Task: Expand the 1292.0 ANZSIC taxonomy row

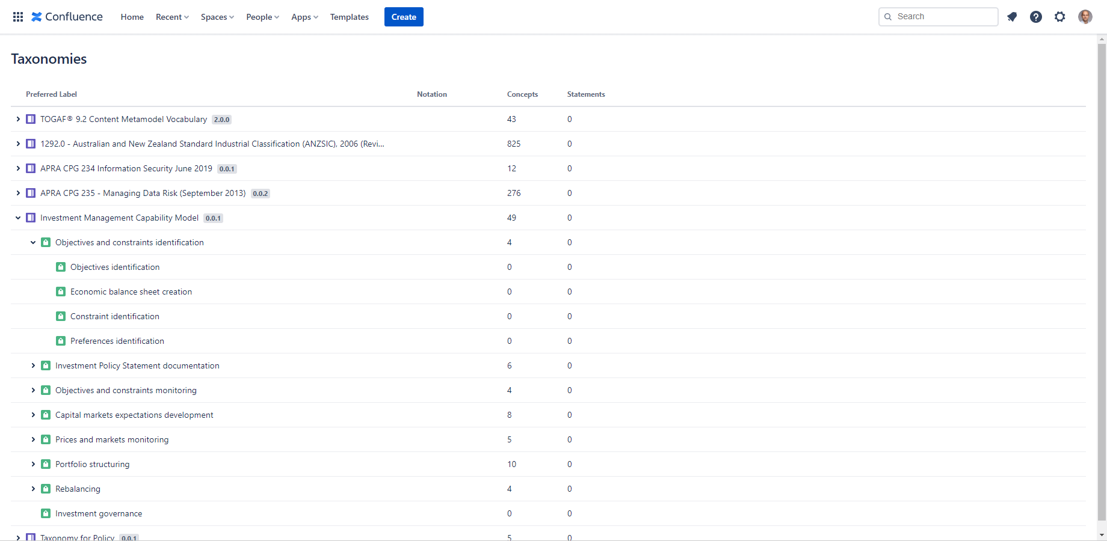Action: point(18,144)
